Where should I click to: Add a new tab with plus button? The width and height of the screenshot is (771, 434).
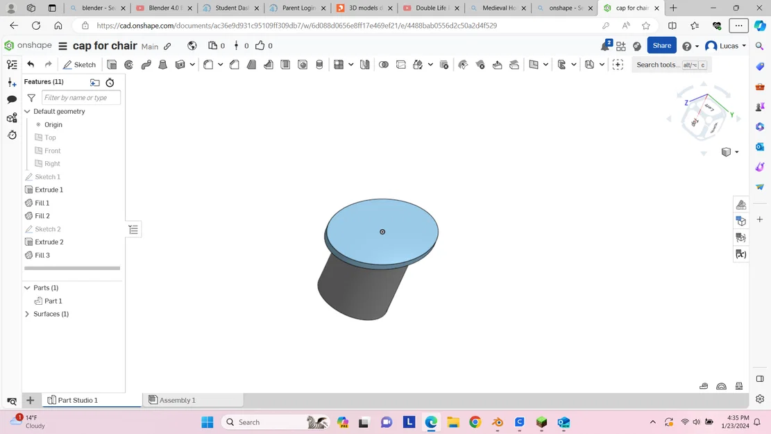click(x=30, y=400)
